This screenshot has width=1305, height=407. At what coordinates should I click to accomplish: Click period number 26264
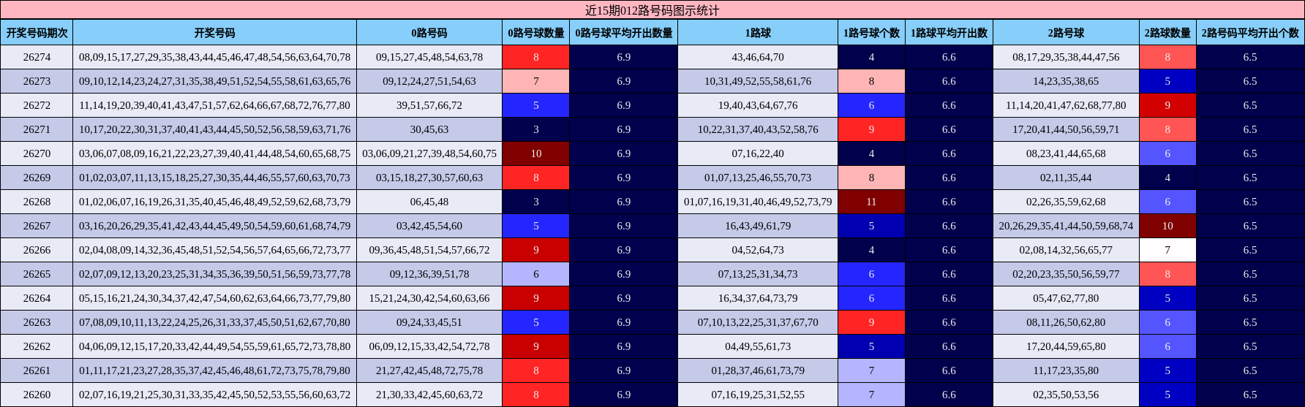37,298
